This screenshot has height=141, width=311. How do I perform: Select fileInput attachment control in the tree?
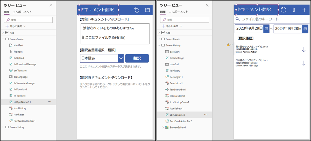click(18, 52)
